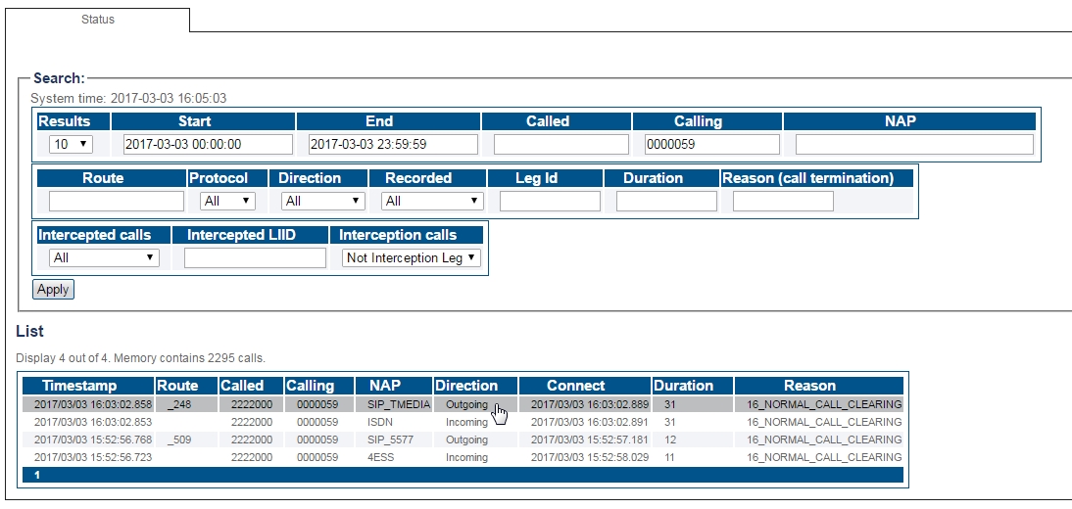
Task: Go to page 1 of results
Action: [37, 475]
